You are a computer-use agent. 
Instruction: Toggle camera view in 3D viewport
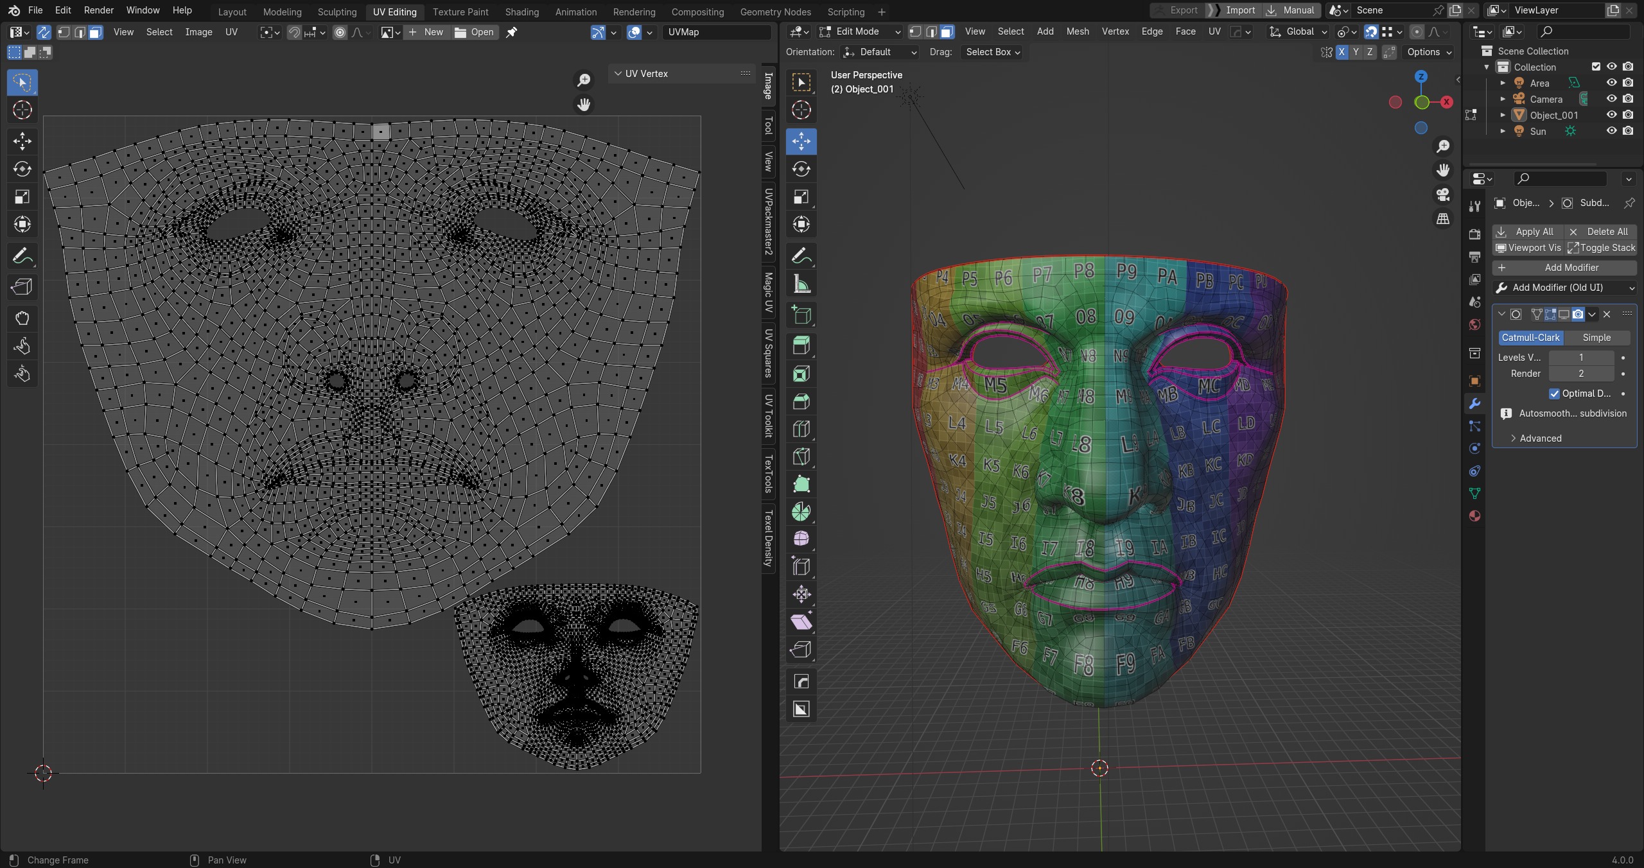pyautogui.click(x=1443, y=195)
